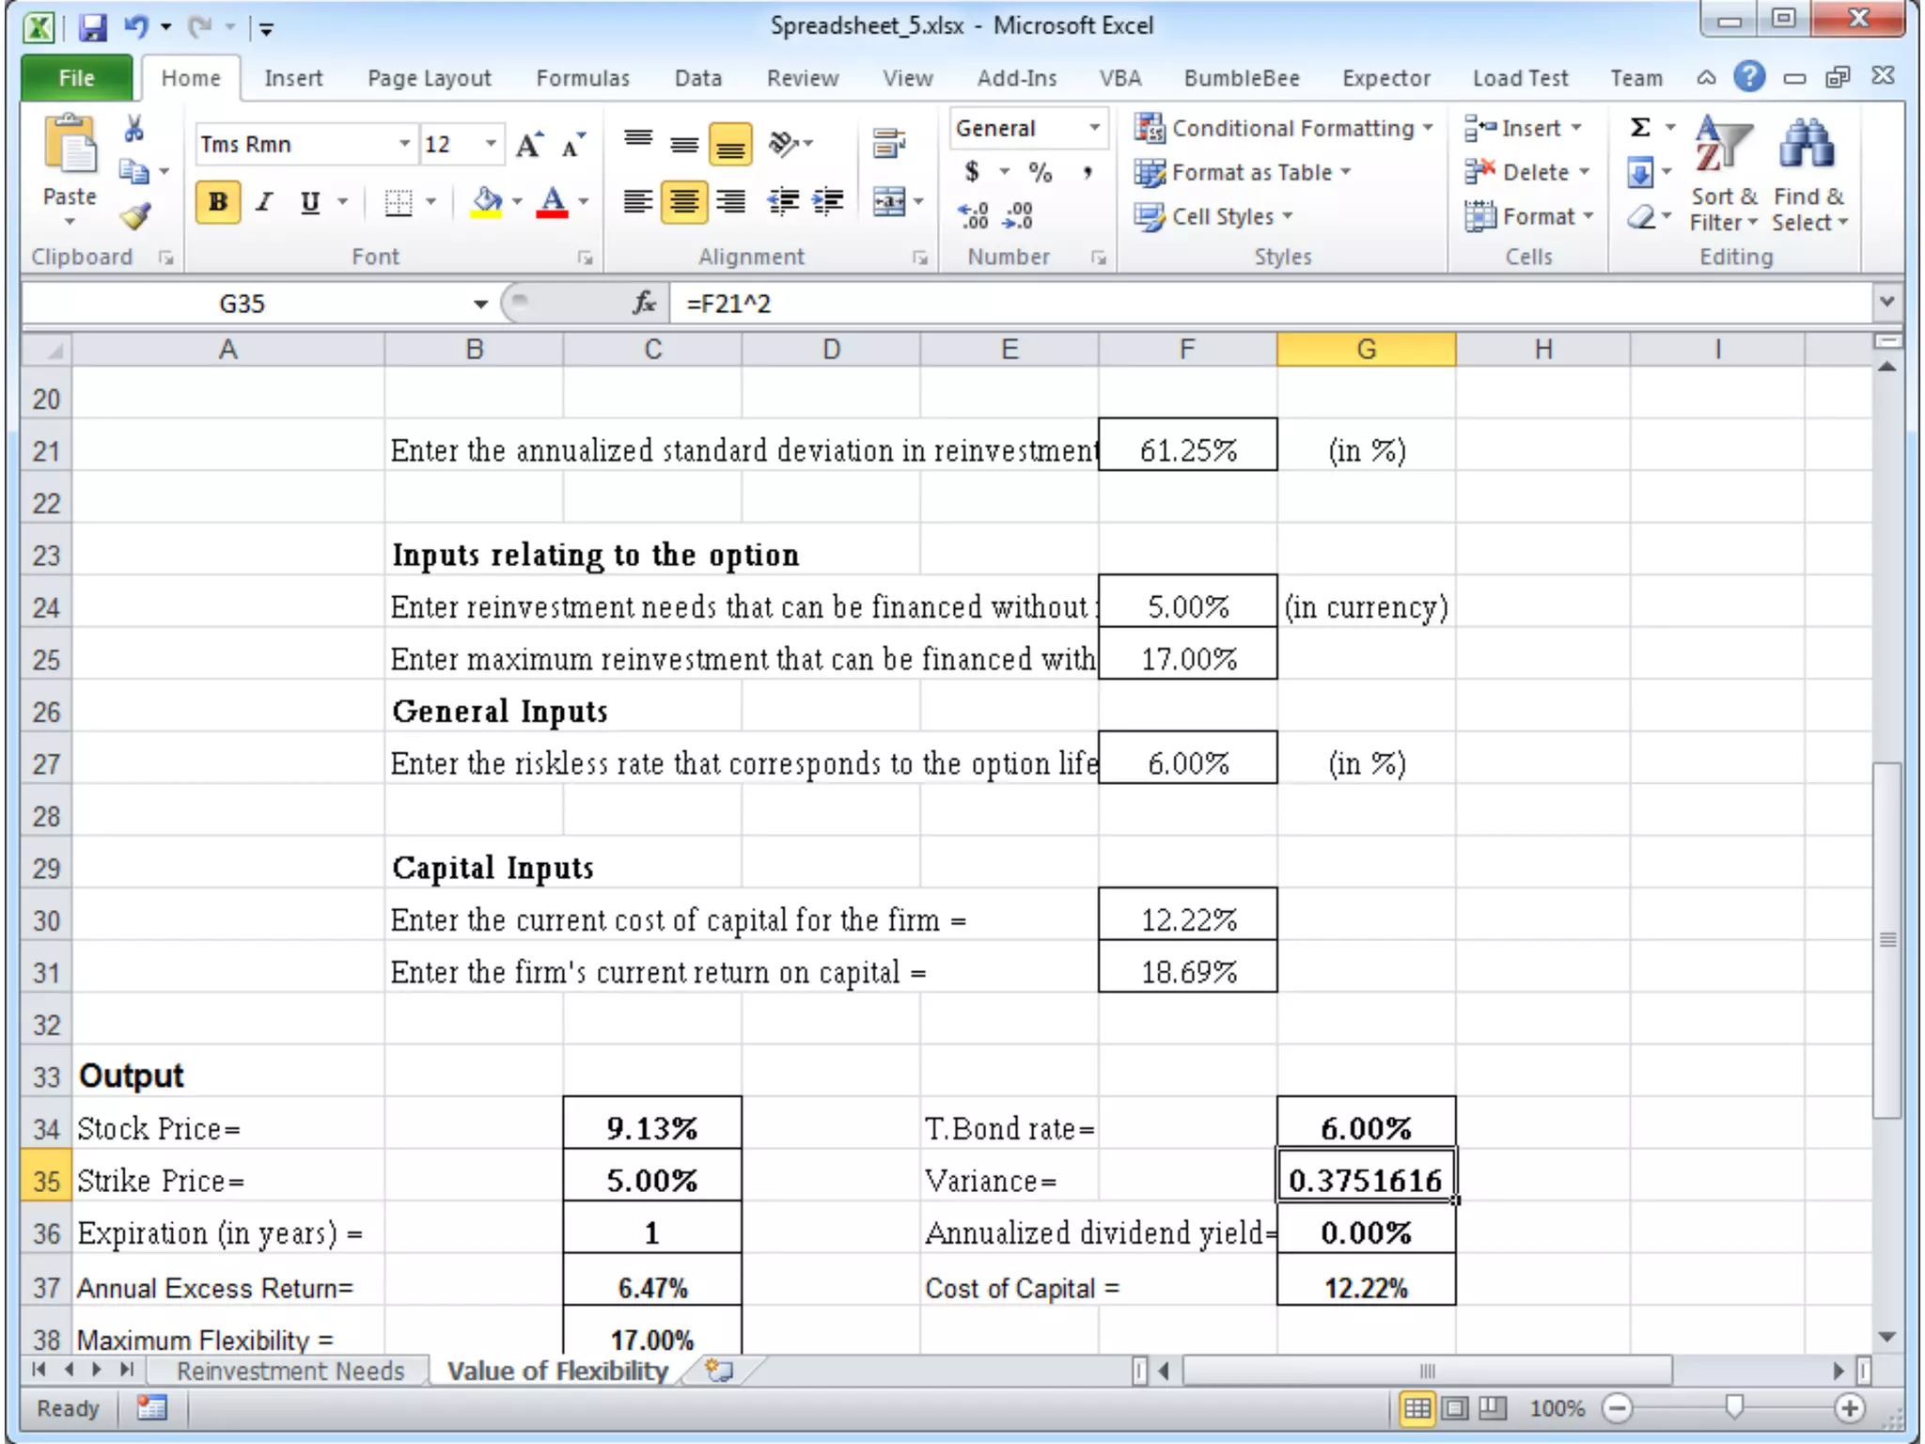Screen dimensions: 1925x1444
Task: Insert a new worksheet tab icon
Action: coord(719,1371)
